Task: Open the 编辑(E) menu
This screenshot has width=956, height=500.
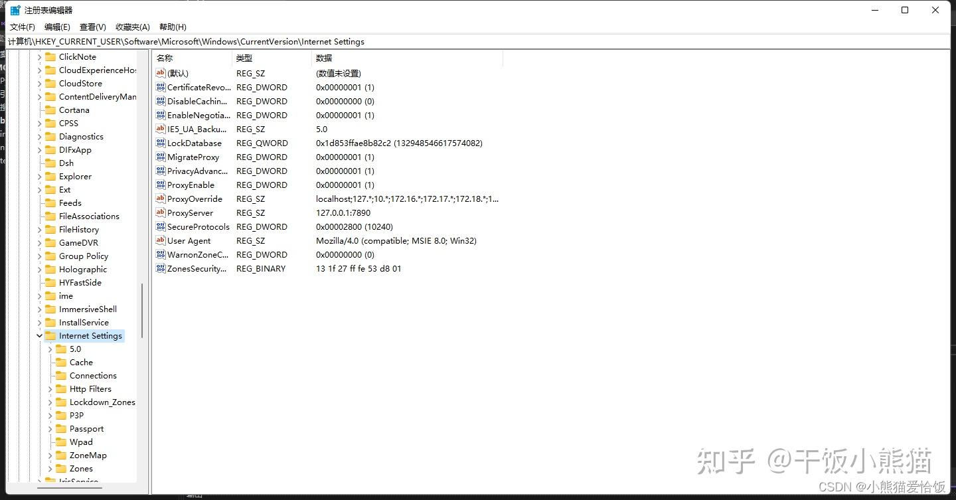Action: tap(56, 27)
